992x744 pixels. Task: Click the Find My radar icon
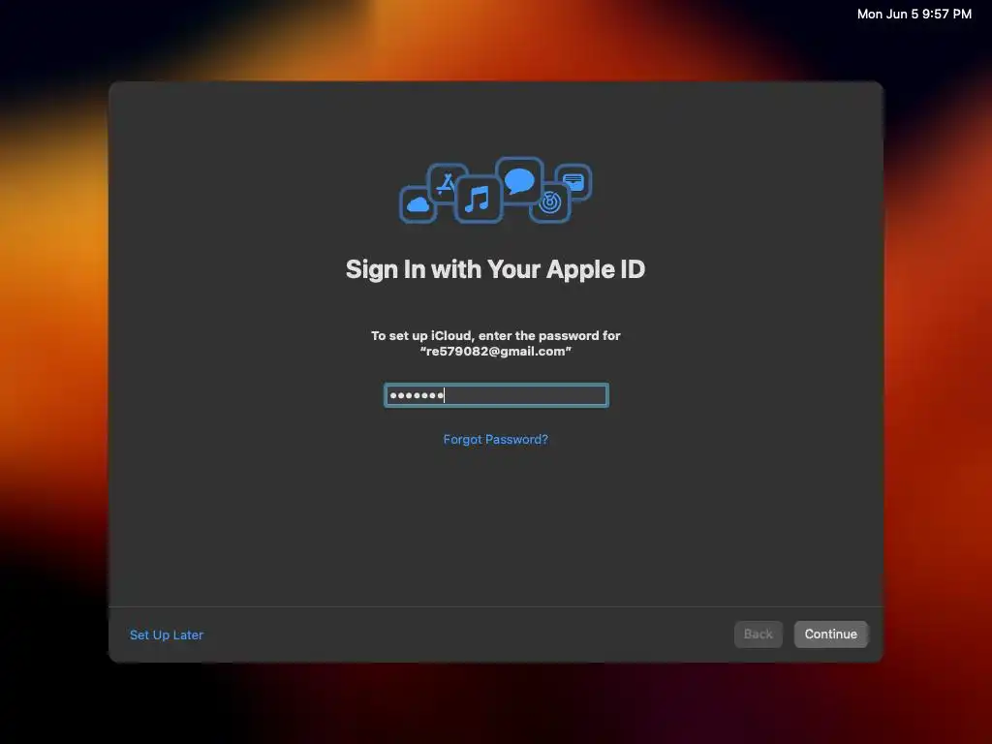point(550,202)
